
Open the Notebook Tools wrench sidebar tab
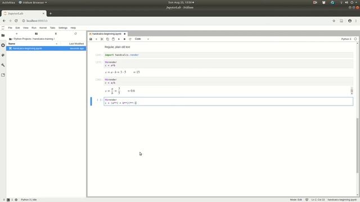3,65
